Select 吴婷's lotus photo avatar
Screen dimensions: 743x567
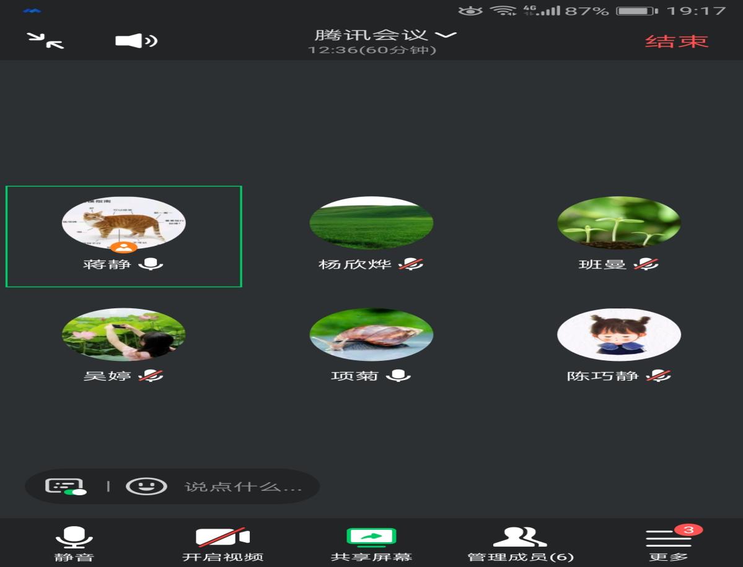pos(123,334)
